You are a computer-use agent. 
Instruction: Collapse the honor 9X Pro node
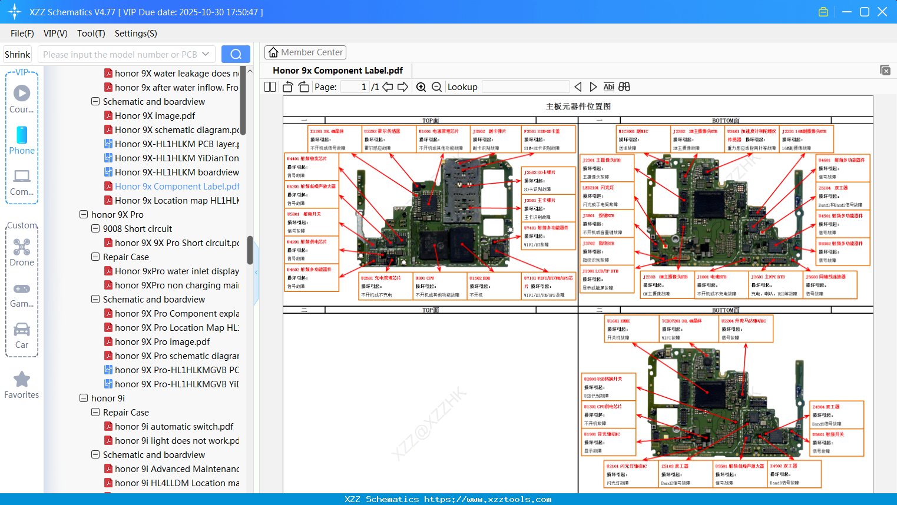coord(84,214)
